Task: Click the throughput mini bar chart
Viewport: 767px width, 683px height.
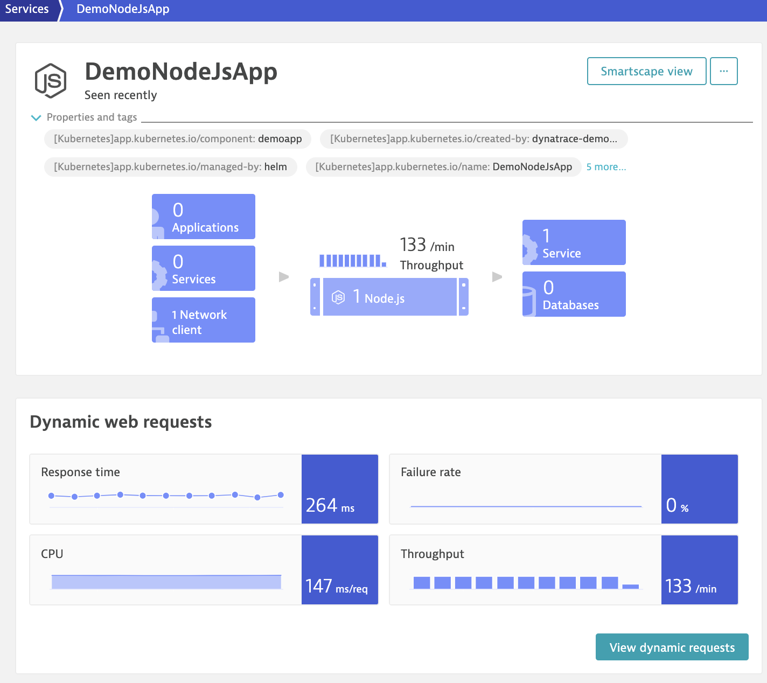Action: point(353,261)
